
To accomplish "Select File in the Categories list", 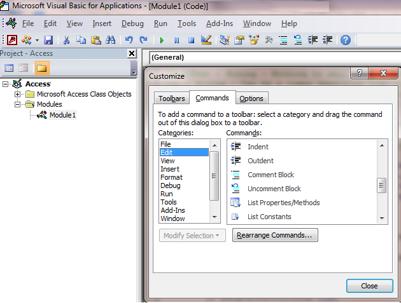I will [x=184, y=144].
